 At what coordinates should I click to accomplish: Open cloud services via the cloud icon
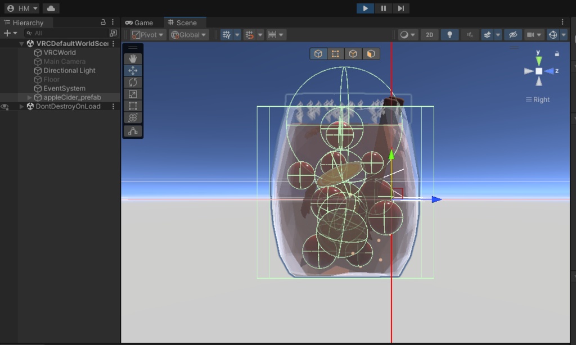tap(51, 8)
